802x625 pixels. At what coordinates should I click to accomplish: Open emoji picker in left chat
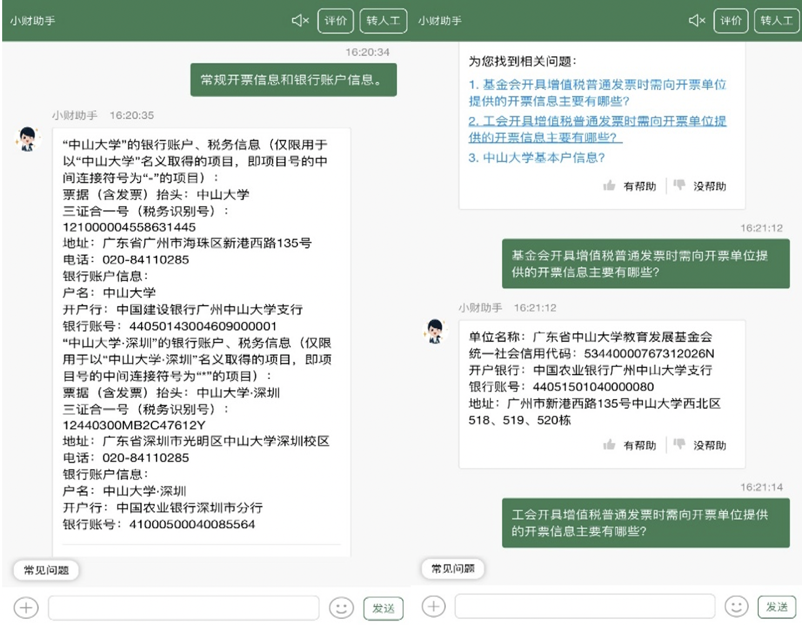(x=341, y=608)
